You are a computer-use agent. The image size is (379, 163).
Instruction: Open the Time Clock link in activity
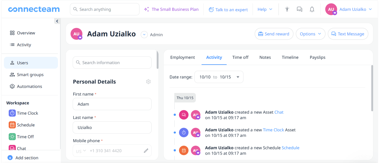pos(273,130)
